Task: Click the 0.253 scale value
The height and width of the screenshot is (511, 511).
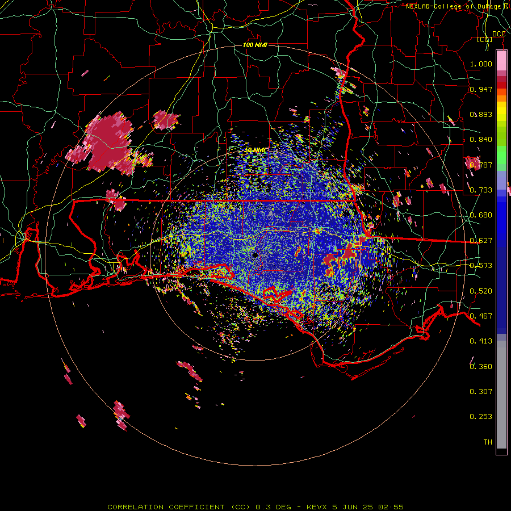Action: coord(481,417)
